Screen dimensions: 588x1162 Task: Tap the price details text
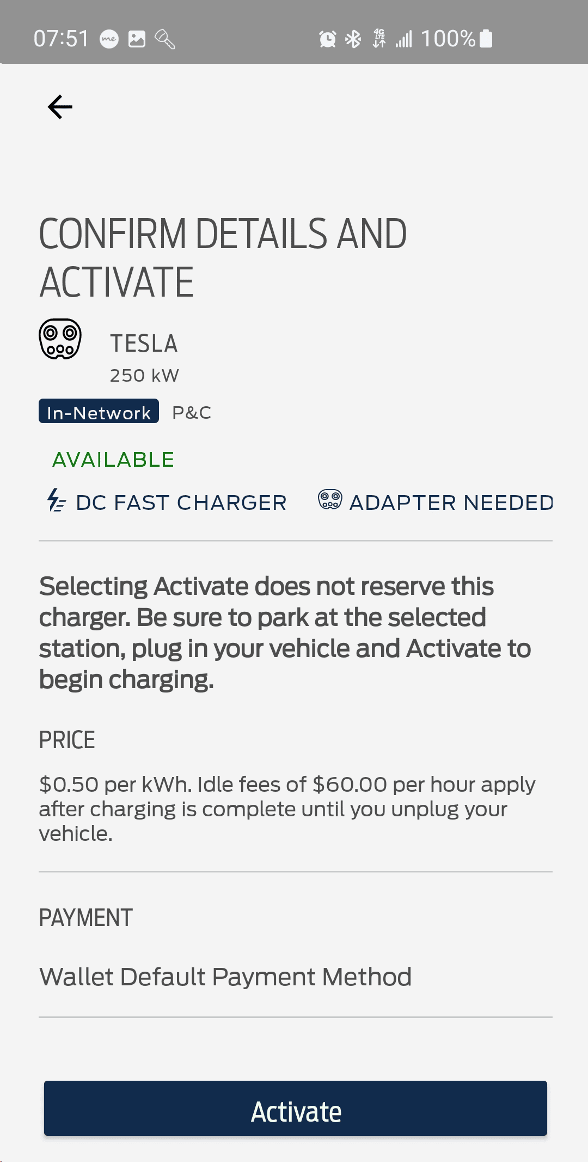[287, 809]
